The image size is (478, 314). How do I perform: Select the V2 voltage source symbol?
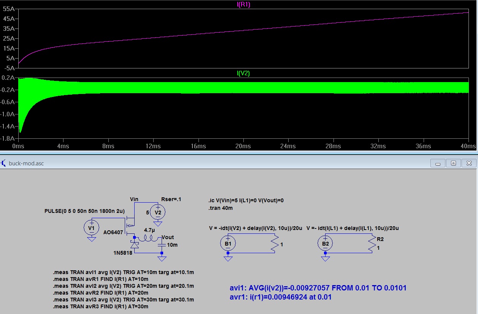(x=157, y=212)
